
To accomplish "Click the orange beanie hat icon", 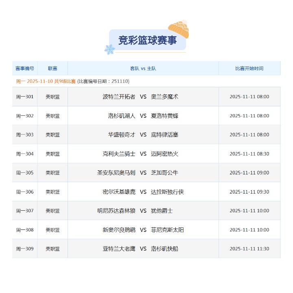I will (179, 29).
